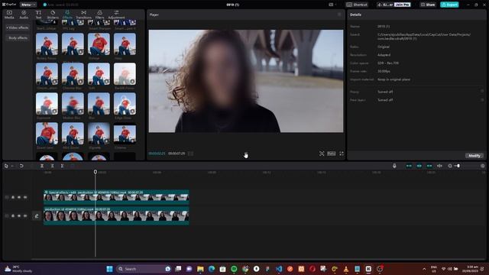Viewport: 489px width, 275px height.
Task: Open Spotify from the taskbar
Action: click(x=234, y=269)
